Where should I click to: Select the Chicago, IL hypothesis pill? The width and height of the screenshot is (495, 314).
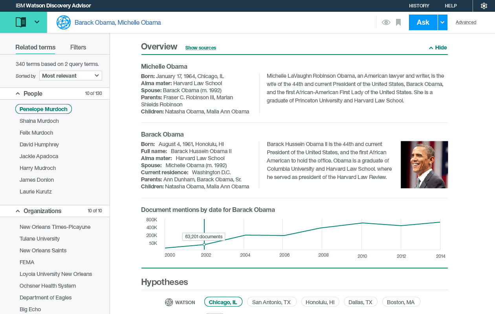click(x=223, y=302)
